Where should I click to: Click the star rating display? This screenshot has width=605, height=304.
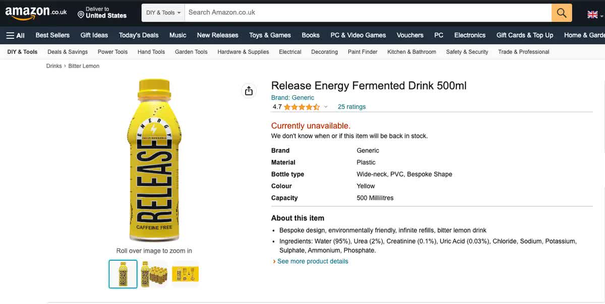click(x=301, y=107)
